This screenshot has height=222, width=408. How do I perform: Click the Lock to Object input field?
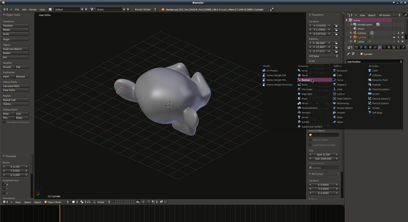click(323, 135)
